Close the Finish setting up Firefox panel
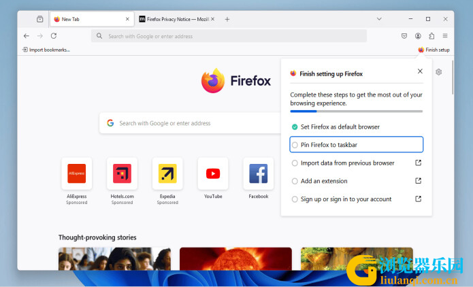 pos(420,71)
